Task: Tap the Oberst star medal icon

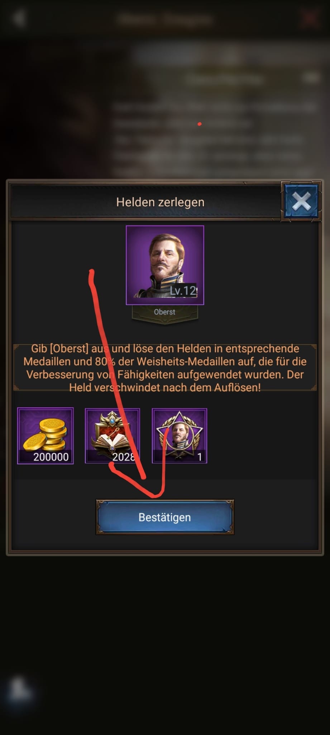Action: pyautogui.click(x=180, y=436)
